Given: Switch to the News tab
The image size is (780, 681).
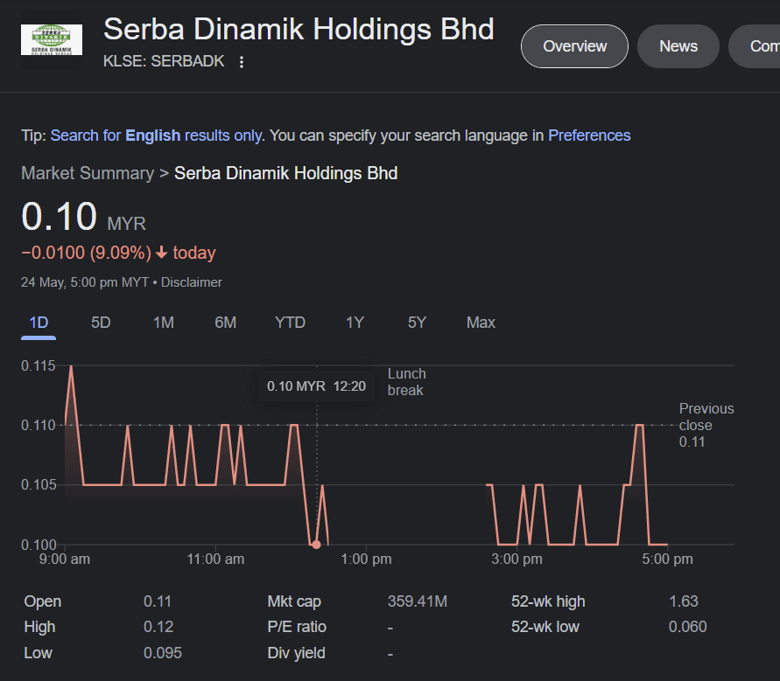Looking at the screenshot, I should 678,46.
